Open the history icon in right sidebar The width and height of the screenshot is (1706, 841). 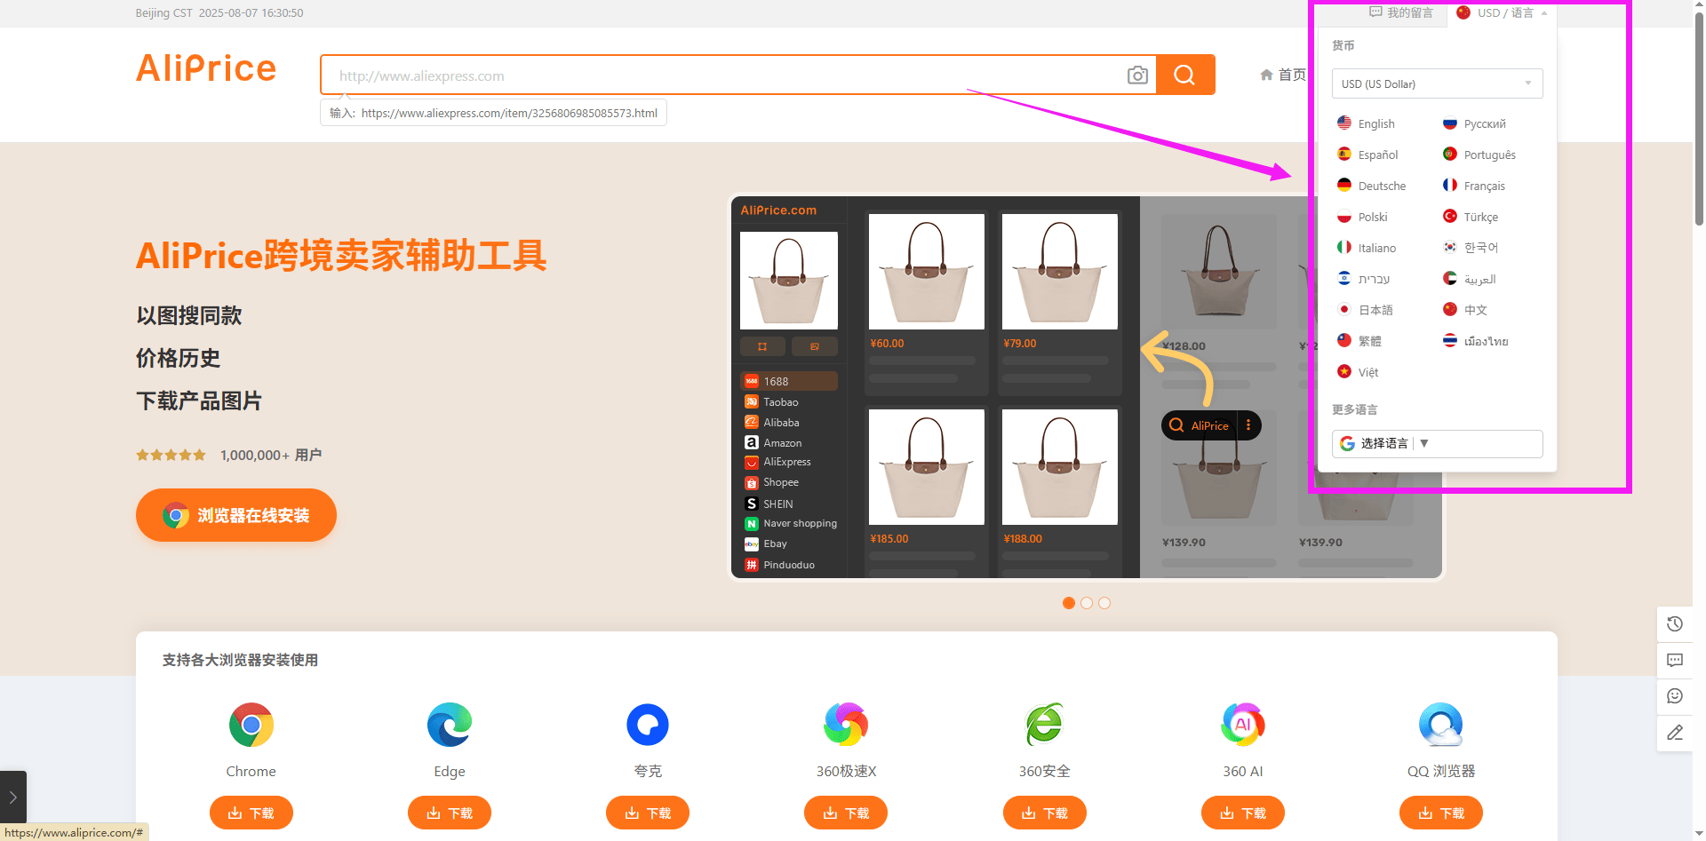click(1675, 624)
